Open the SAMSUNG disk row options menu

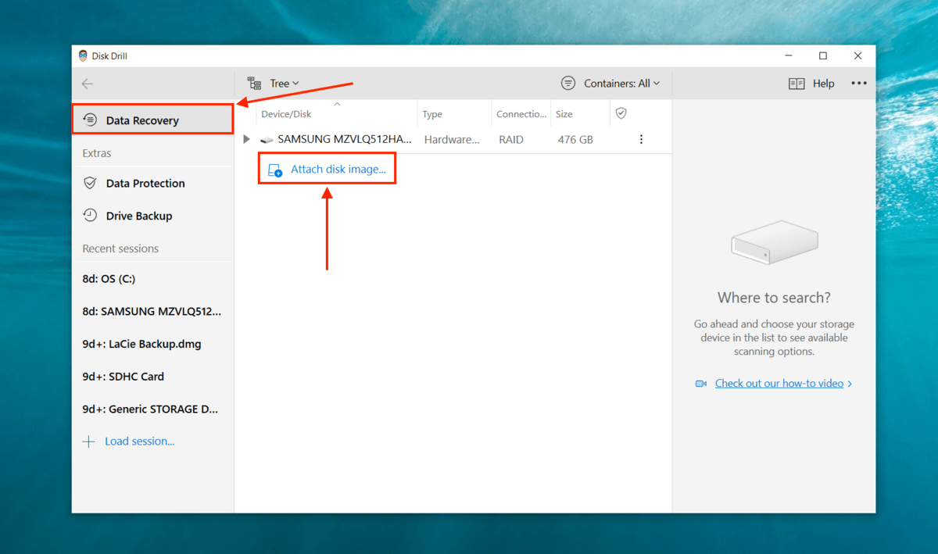click(x=642, y=139)
